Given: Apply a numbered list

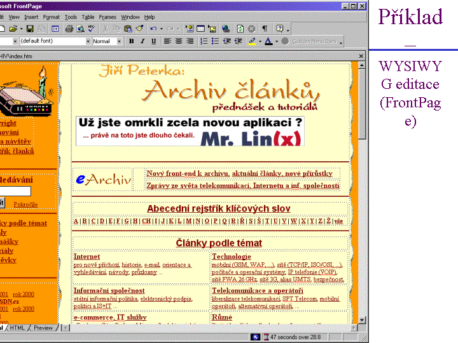Looking at the screenshot, I should (x=204, y=41).
